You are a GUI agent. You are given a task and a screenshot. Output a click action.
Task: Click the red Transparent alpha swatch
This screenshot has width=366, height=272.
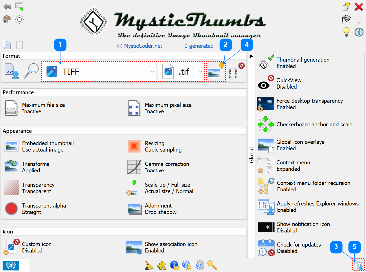pos(11,209)
